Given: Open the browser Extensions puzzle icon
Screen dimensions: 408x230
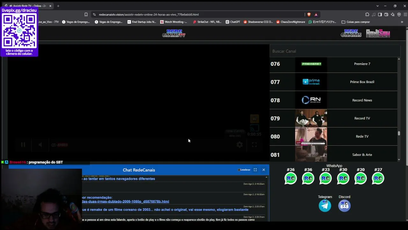Looking at the screenshot, I should coord(367,14).
